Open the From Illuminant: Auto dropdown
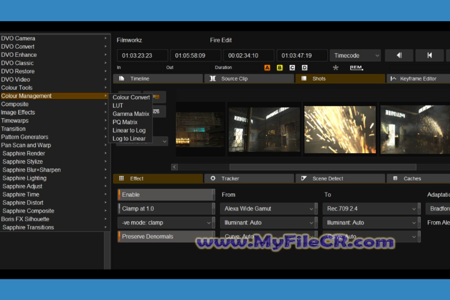Screen dimensions: 450x300 click(x=267, y=222)
